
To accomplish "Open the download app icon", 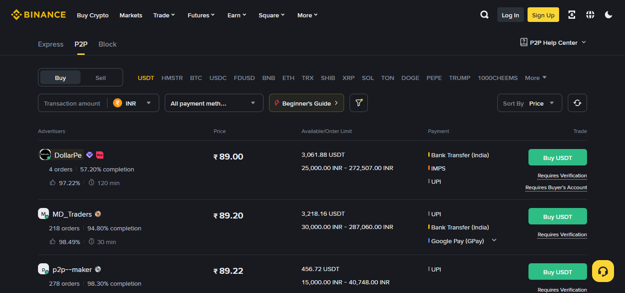I will pyautogui.click(x=571, y=15).
